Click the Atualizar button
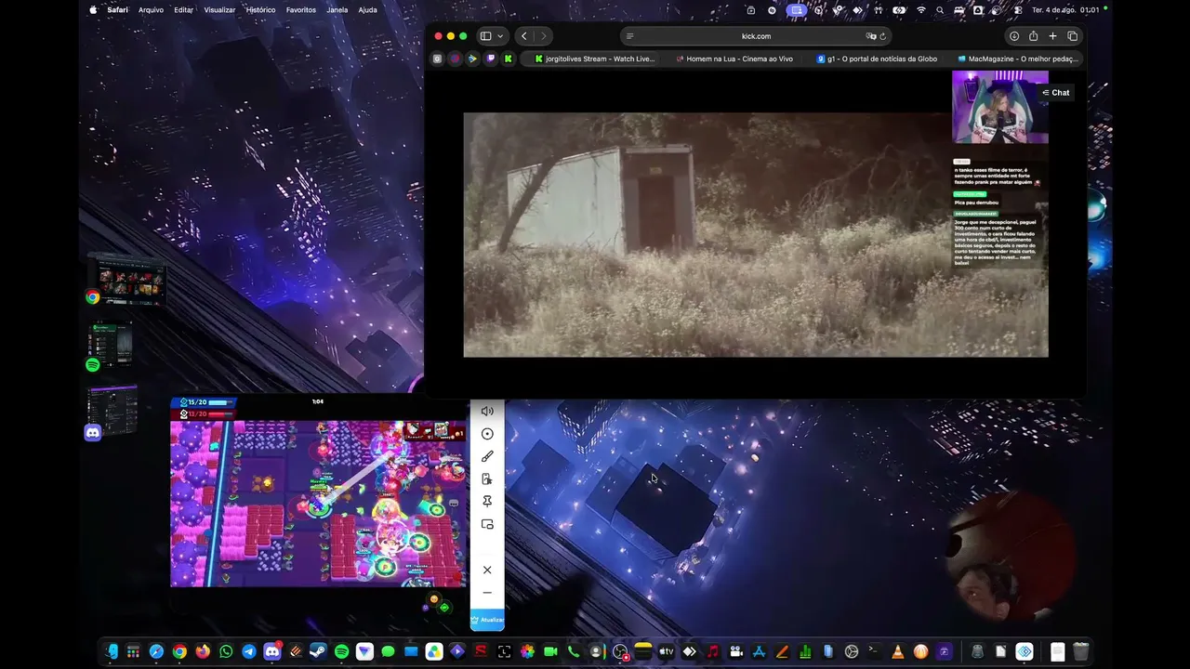Image resolution: width=1190 pixels, height=669 pixels. click(487, 620)
